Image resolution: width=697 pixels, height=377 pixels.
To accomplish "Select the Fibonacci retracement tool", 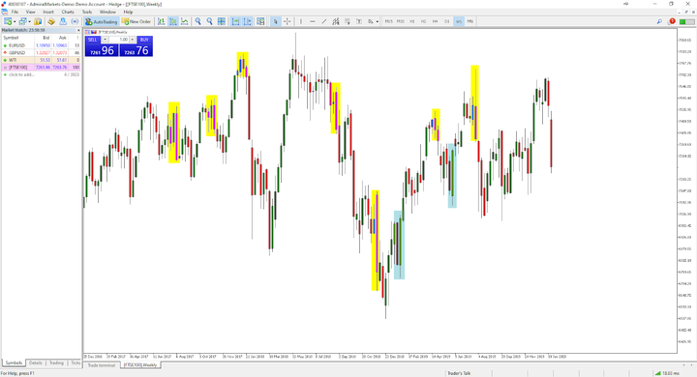I will click(348, 21).
